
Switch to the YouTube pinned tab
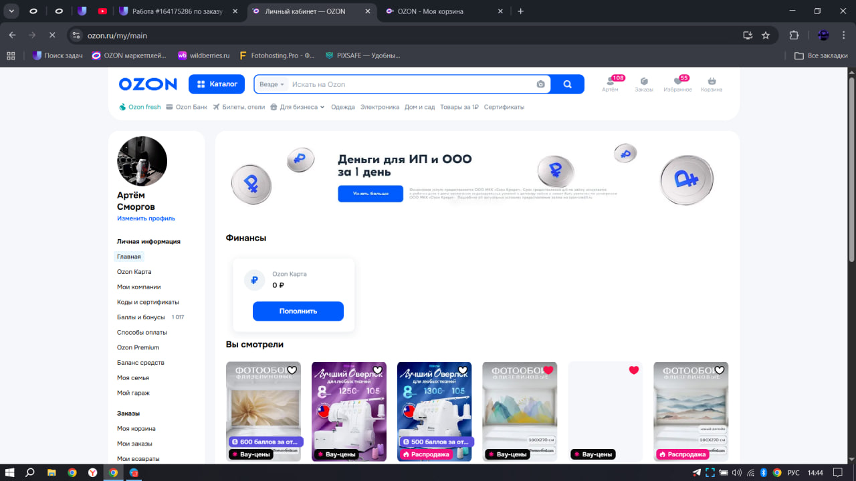point(102,11)
